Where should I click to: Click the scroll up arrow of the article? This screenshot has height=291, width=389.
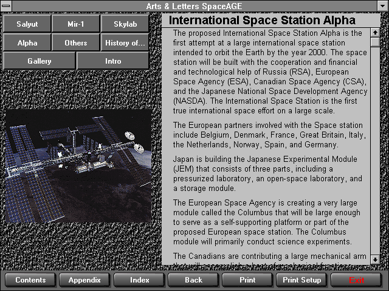click(x=375, y=32)
